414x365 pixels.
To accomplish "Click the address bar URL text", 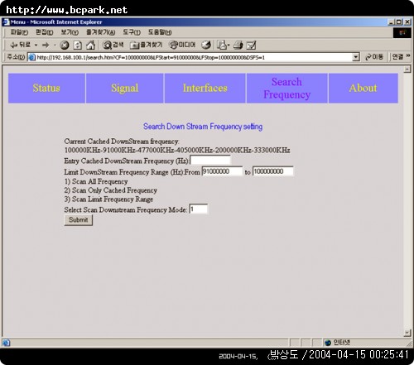I will tap(151, 57).
